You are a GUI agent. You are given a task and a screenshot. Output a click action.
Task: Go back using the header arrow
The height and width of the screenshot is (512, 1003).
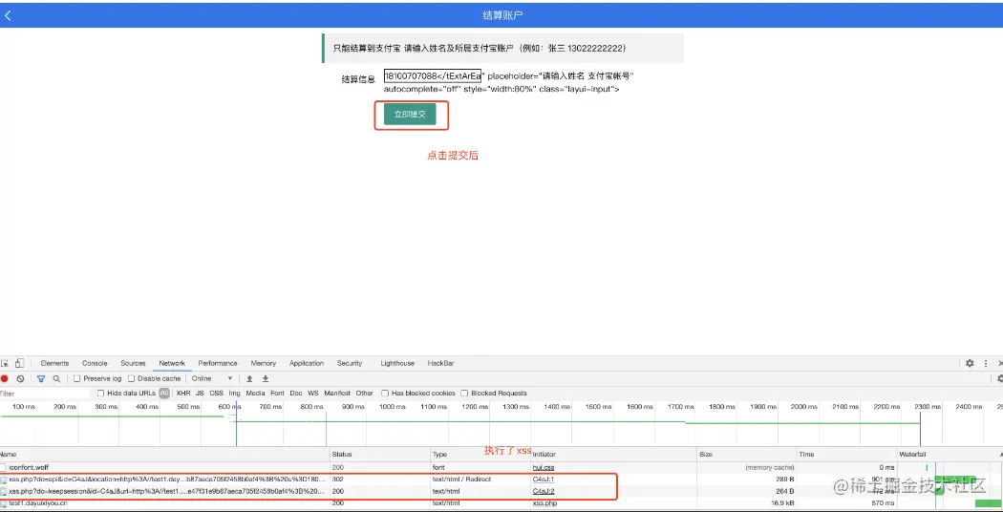click(8, 15)
